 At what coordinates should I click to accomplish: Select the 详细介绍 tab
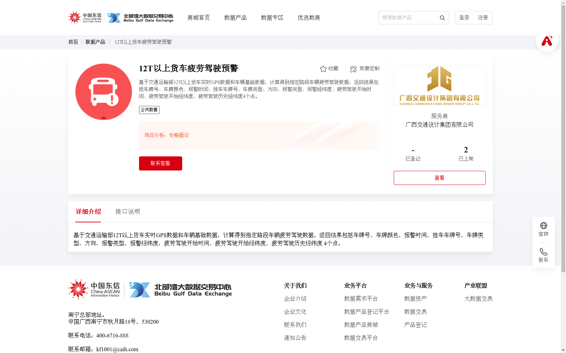click(88, 211)
